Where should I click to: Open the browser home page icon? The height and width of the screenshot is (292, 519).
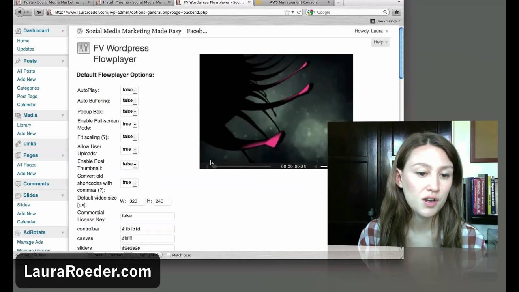397,12
